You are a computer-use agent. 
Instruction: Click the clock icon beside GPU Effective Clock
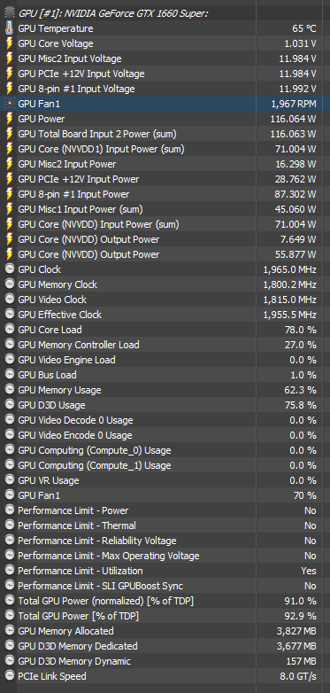[9, 315]
